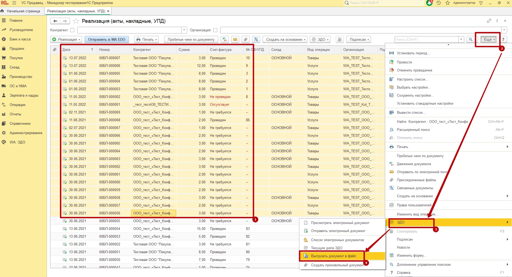512x277 pixels.
Task: Click Отправить в WA EDO button
Action: coord(107,39)
